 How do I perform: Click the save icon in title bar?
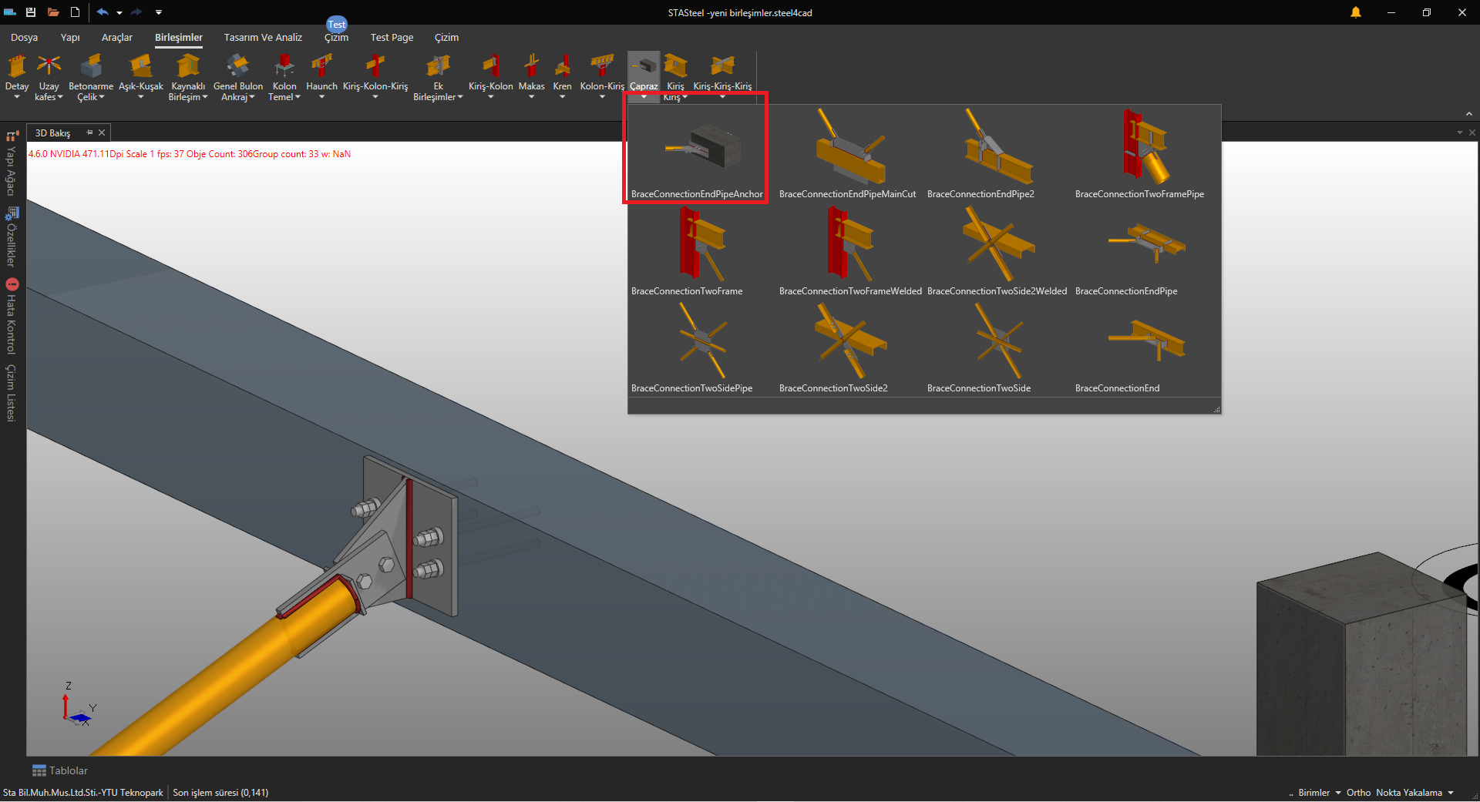[31, 12]
